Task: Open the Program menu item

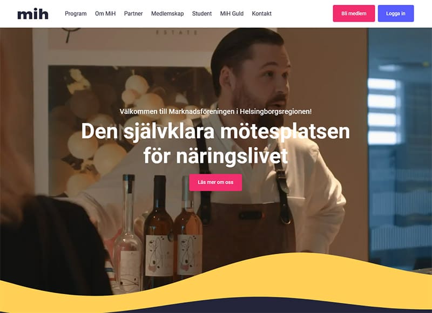Action: click(x=76, y=13)
